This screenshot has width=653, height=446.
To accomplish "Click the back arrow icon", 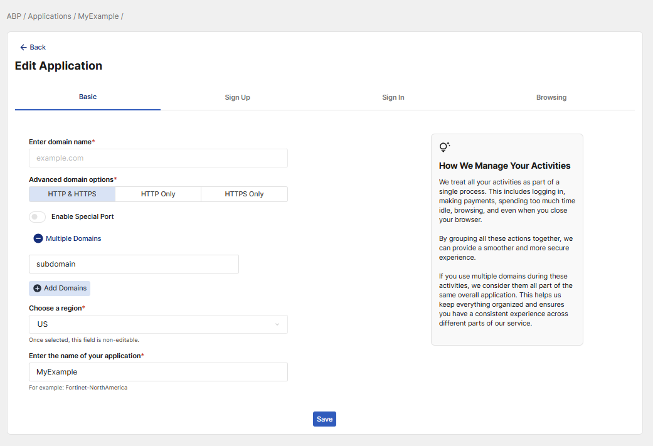I will pyautogui.click(x=23, y=48).
